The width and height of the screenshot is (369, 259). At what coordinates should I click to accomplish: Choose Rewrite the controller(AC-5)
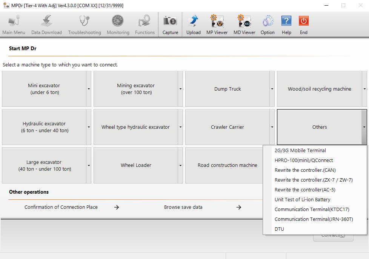coord(315,190)
